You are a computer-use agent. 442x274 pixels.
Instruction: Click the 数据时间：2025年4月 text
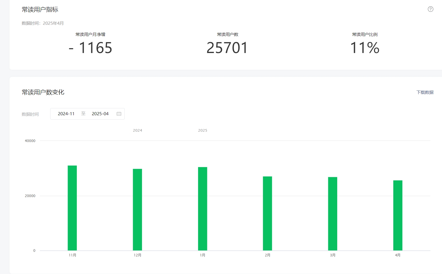(x=43, y=23)
